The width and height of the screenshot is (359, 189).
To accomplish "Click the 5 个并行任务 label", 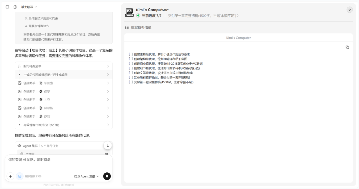I will 50,146.
